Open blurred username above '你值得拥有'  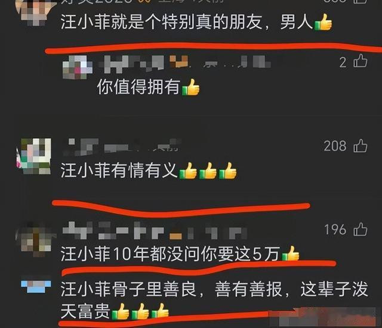(x=185, y=64)
